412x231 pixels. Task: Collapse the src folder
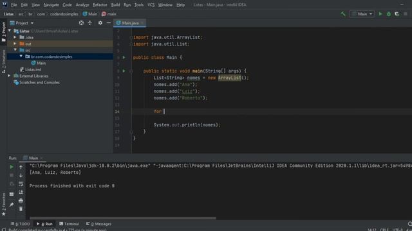(15, 50)
